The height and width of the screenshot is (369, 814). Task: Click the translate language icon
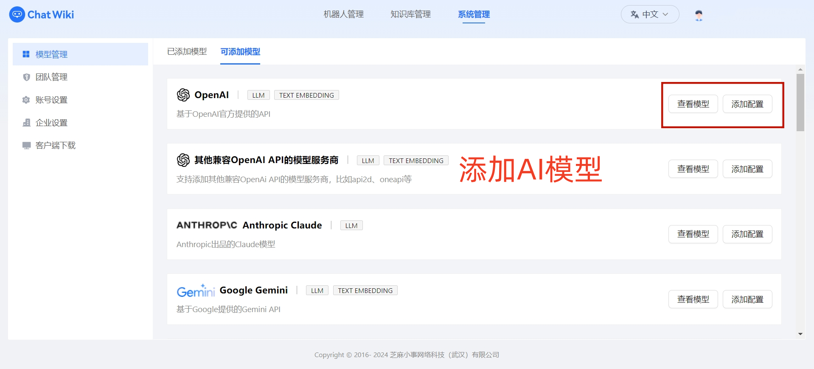[x=634, y=14]
